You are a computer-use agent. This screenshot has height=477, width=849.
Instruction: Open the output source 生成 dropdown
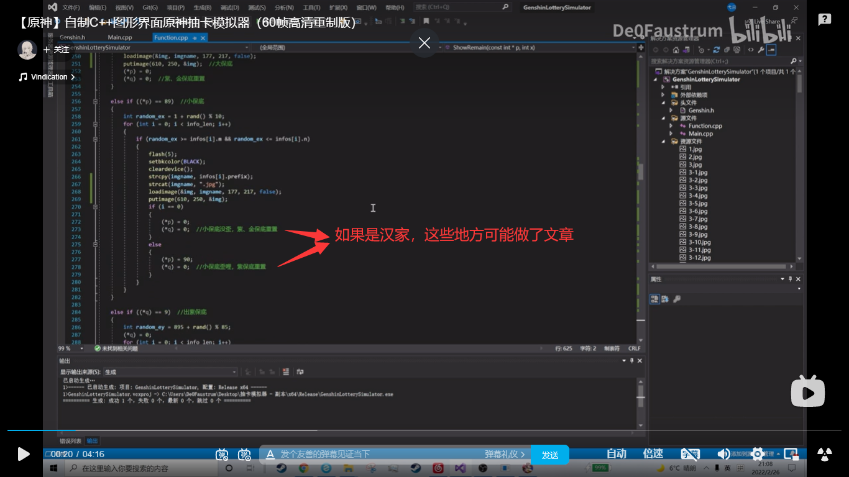(170, 371)
